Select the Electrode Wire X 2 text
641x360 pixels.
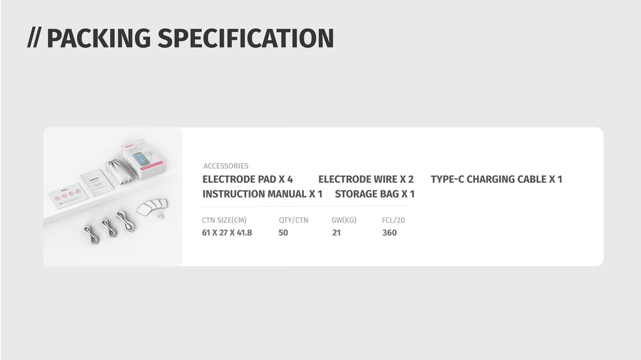pos(366,180)
